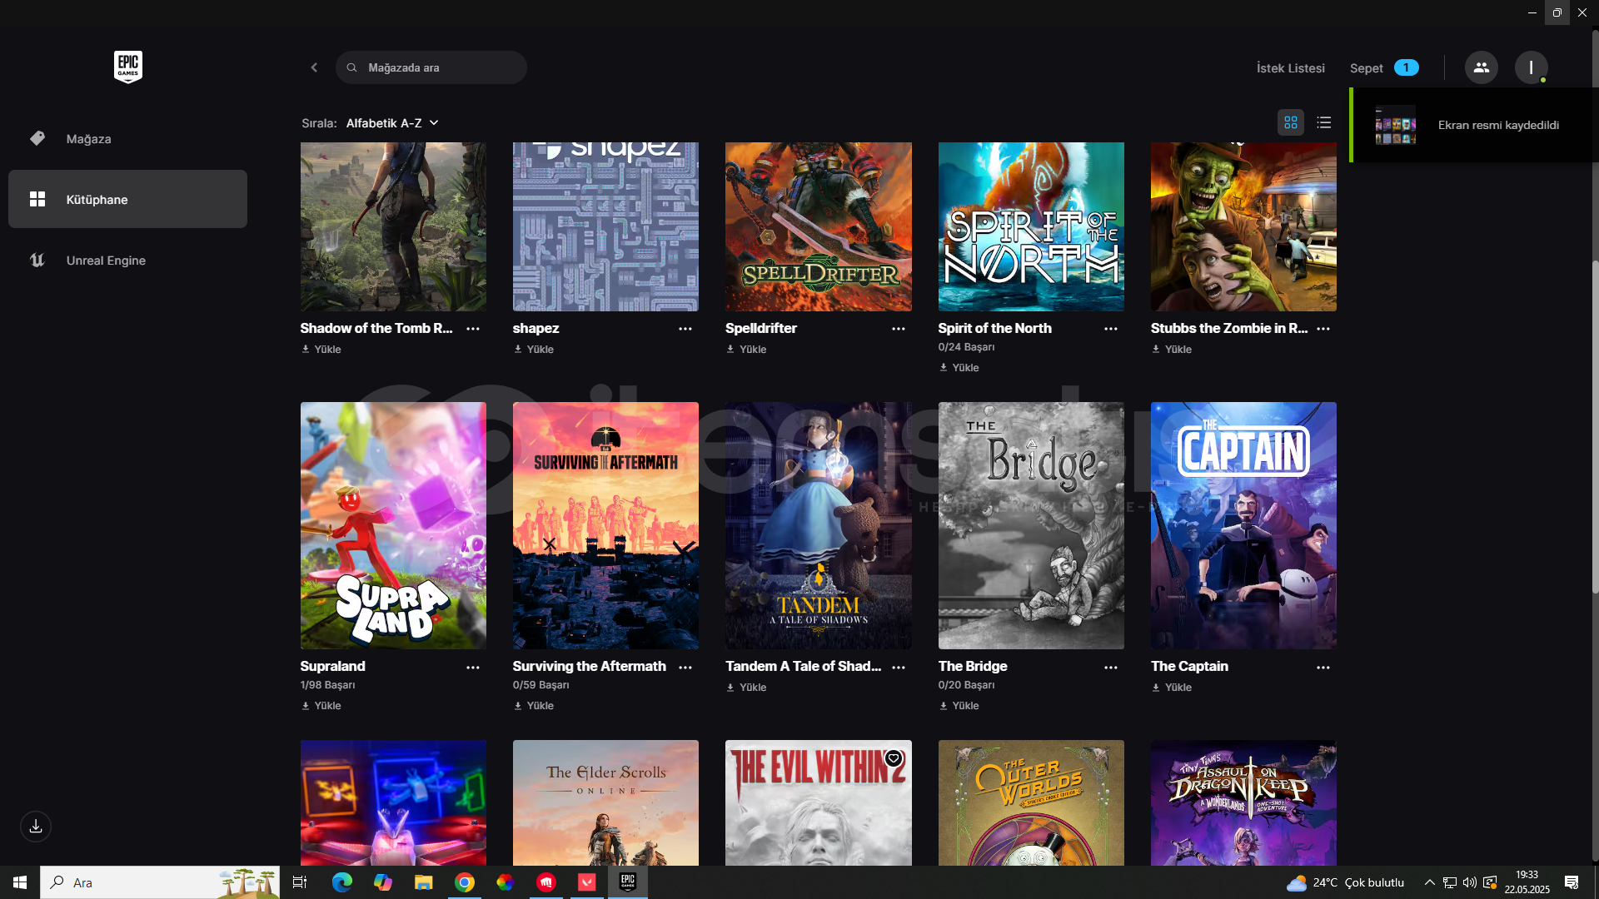Open İstek Listesi wishlist

coord(1290,68)
